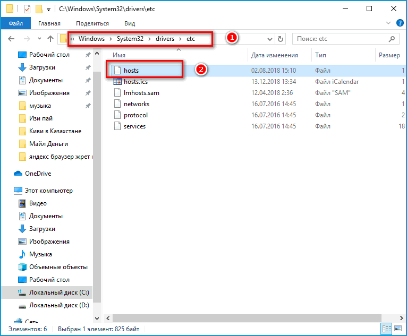The height and width of the screenshot is (336, 407).
Task: Click horizontal scrollbar left arrow
Action: 108,318
